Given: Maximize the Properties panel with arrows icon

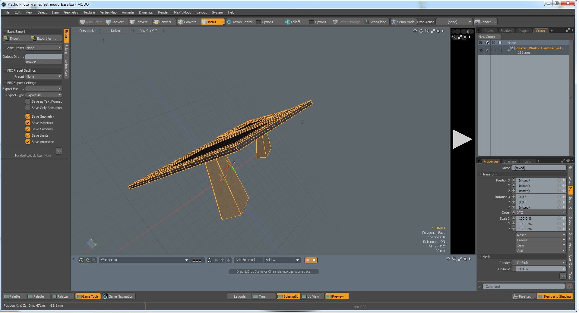Looking at the screenshot, I should tap(563, 161).
